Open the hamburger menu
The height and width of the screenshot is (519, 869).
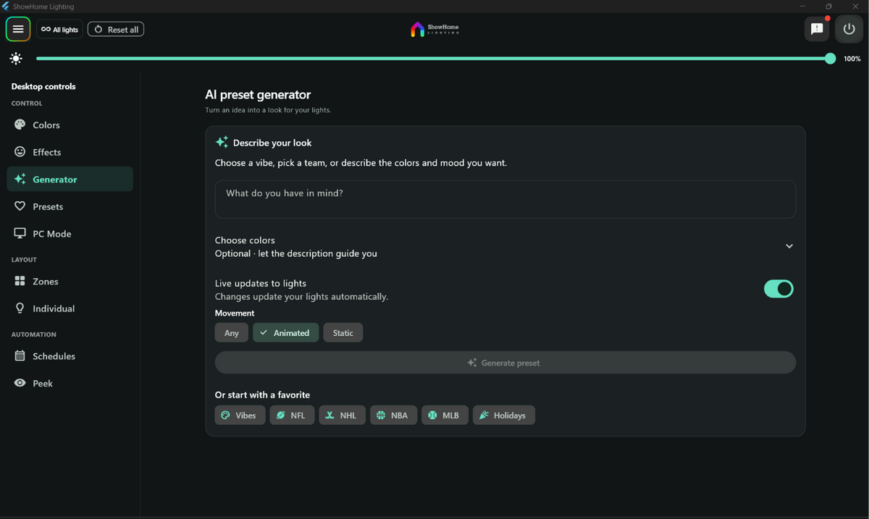(18, 30)
